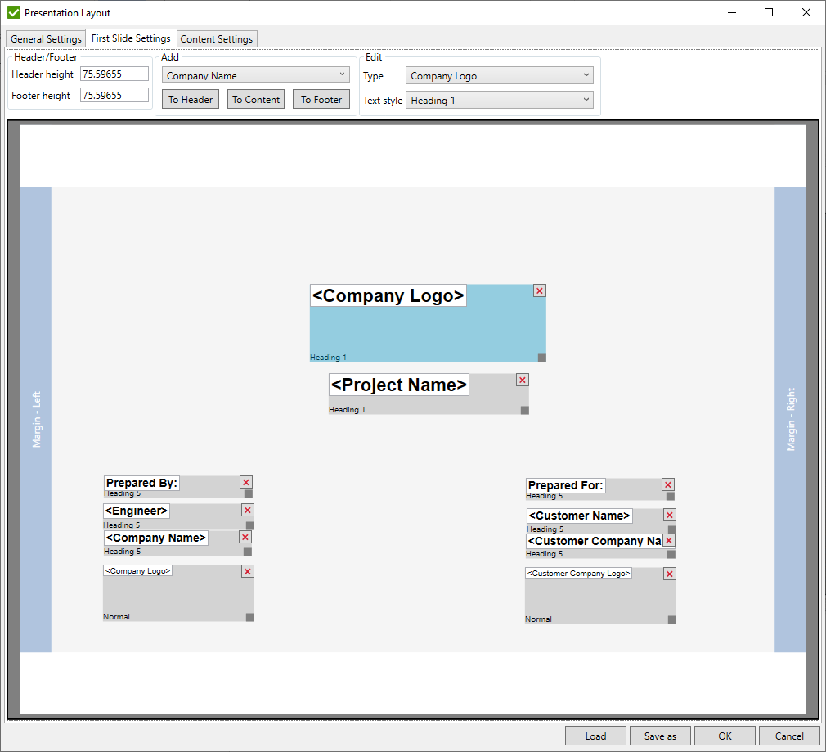Delete the <Customer Company Logo> placeholder
Viewport: 826px width, 752px height.
tap(669, 574)
